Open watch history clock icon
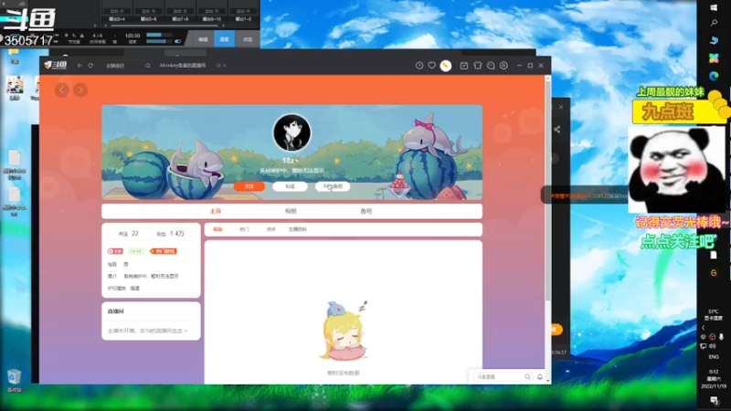 [x=419, y=66]
